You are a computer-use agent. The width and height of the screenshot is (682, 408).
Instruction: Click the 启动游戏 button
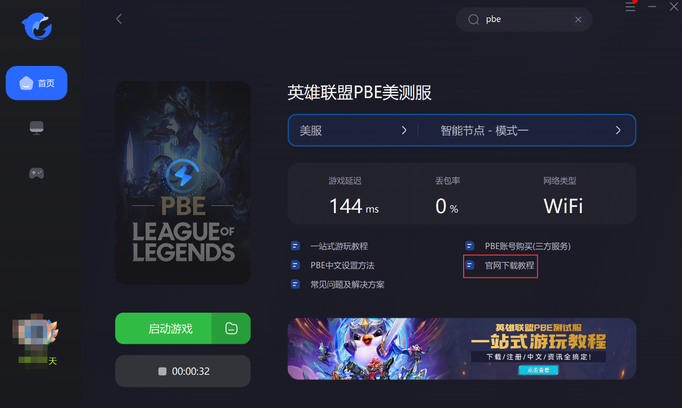click(164, 329)
